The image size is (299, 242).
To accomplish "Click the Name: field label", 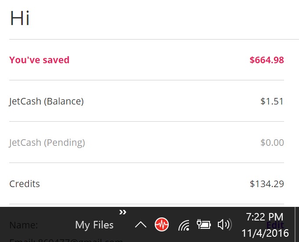I will pos(23,225).
